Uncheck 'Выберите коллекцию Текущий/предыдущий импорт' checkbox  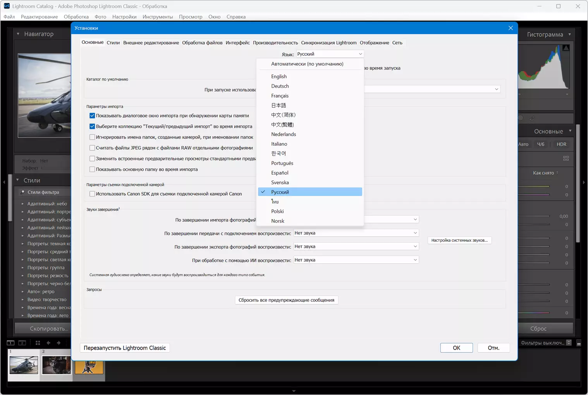92,126
